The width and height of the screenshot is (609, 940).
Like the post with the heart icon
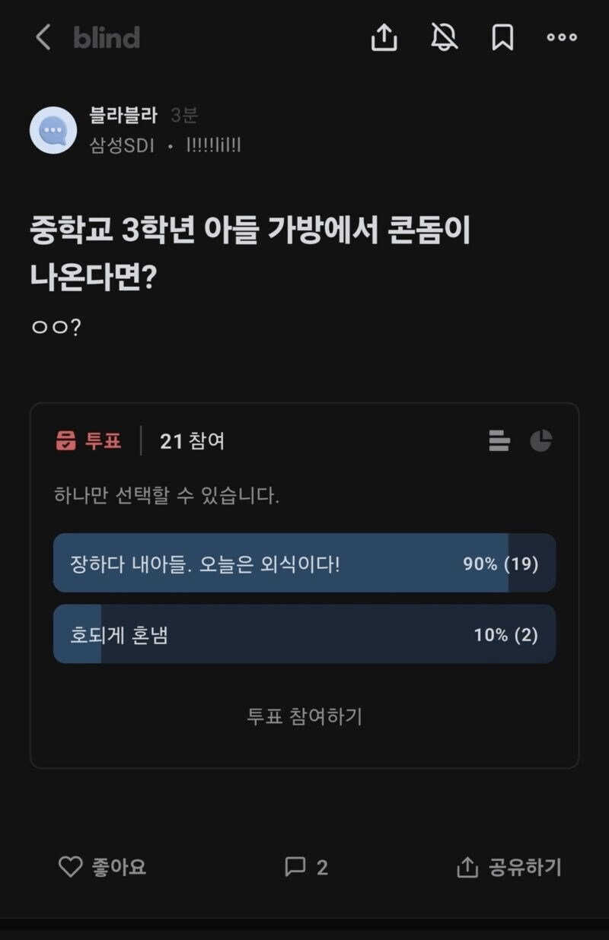(70, 867)
